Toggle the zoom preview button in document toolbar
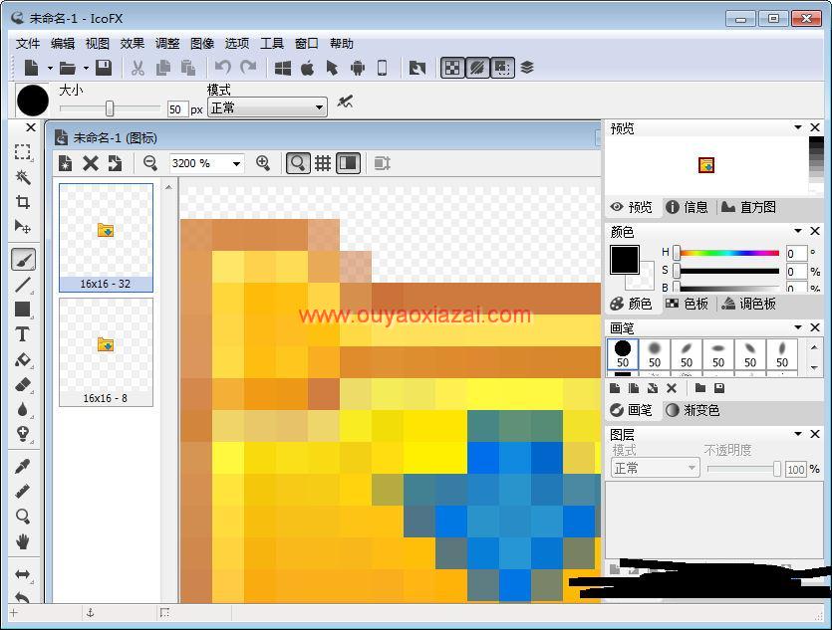This screenshot has height=630, width=832. coord(298,163)
